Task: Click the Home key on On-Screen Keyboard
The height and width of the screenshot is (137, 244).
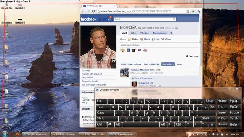Action: click(x=223, y=101)
